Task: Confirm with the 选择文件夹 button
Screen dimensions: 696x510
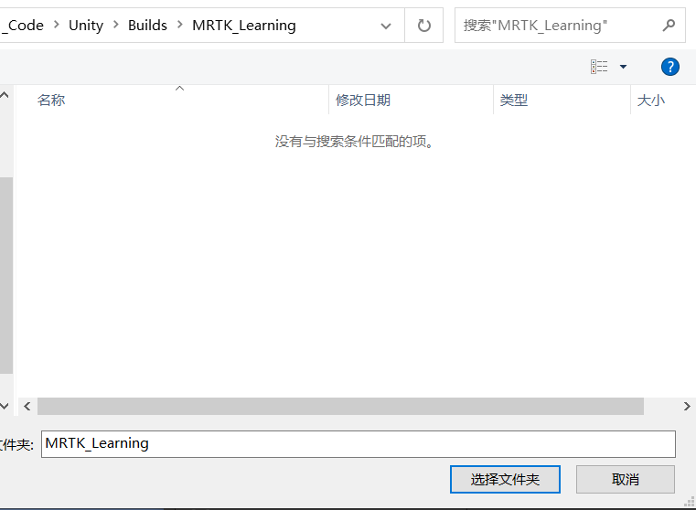Action: tap(505, 479)
